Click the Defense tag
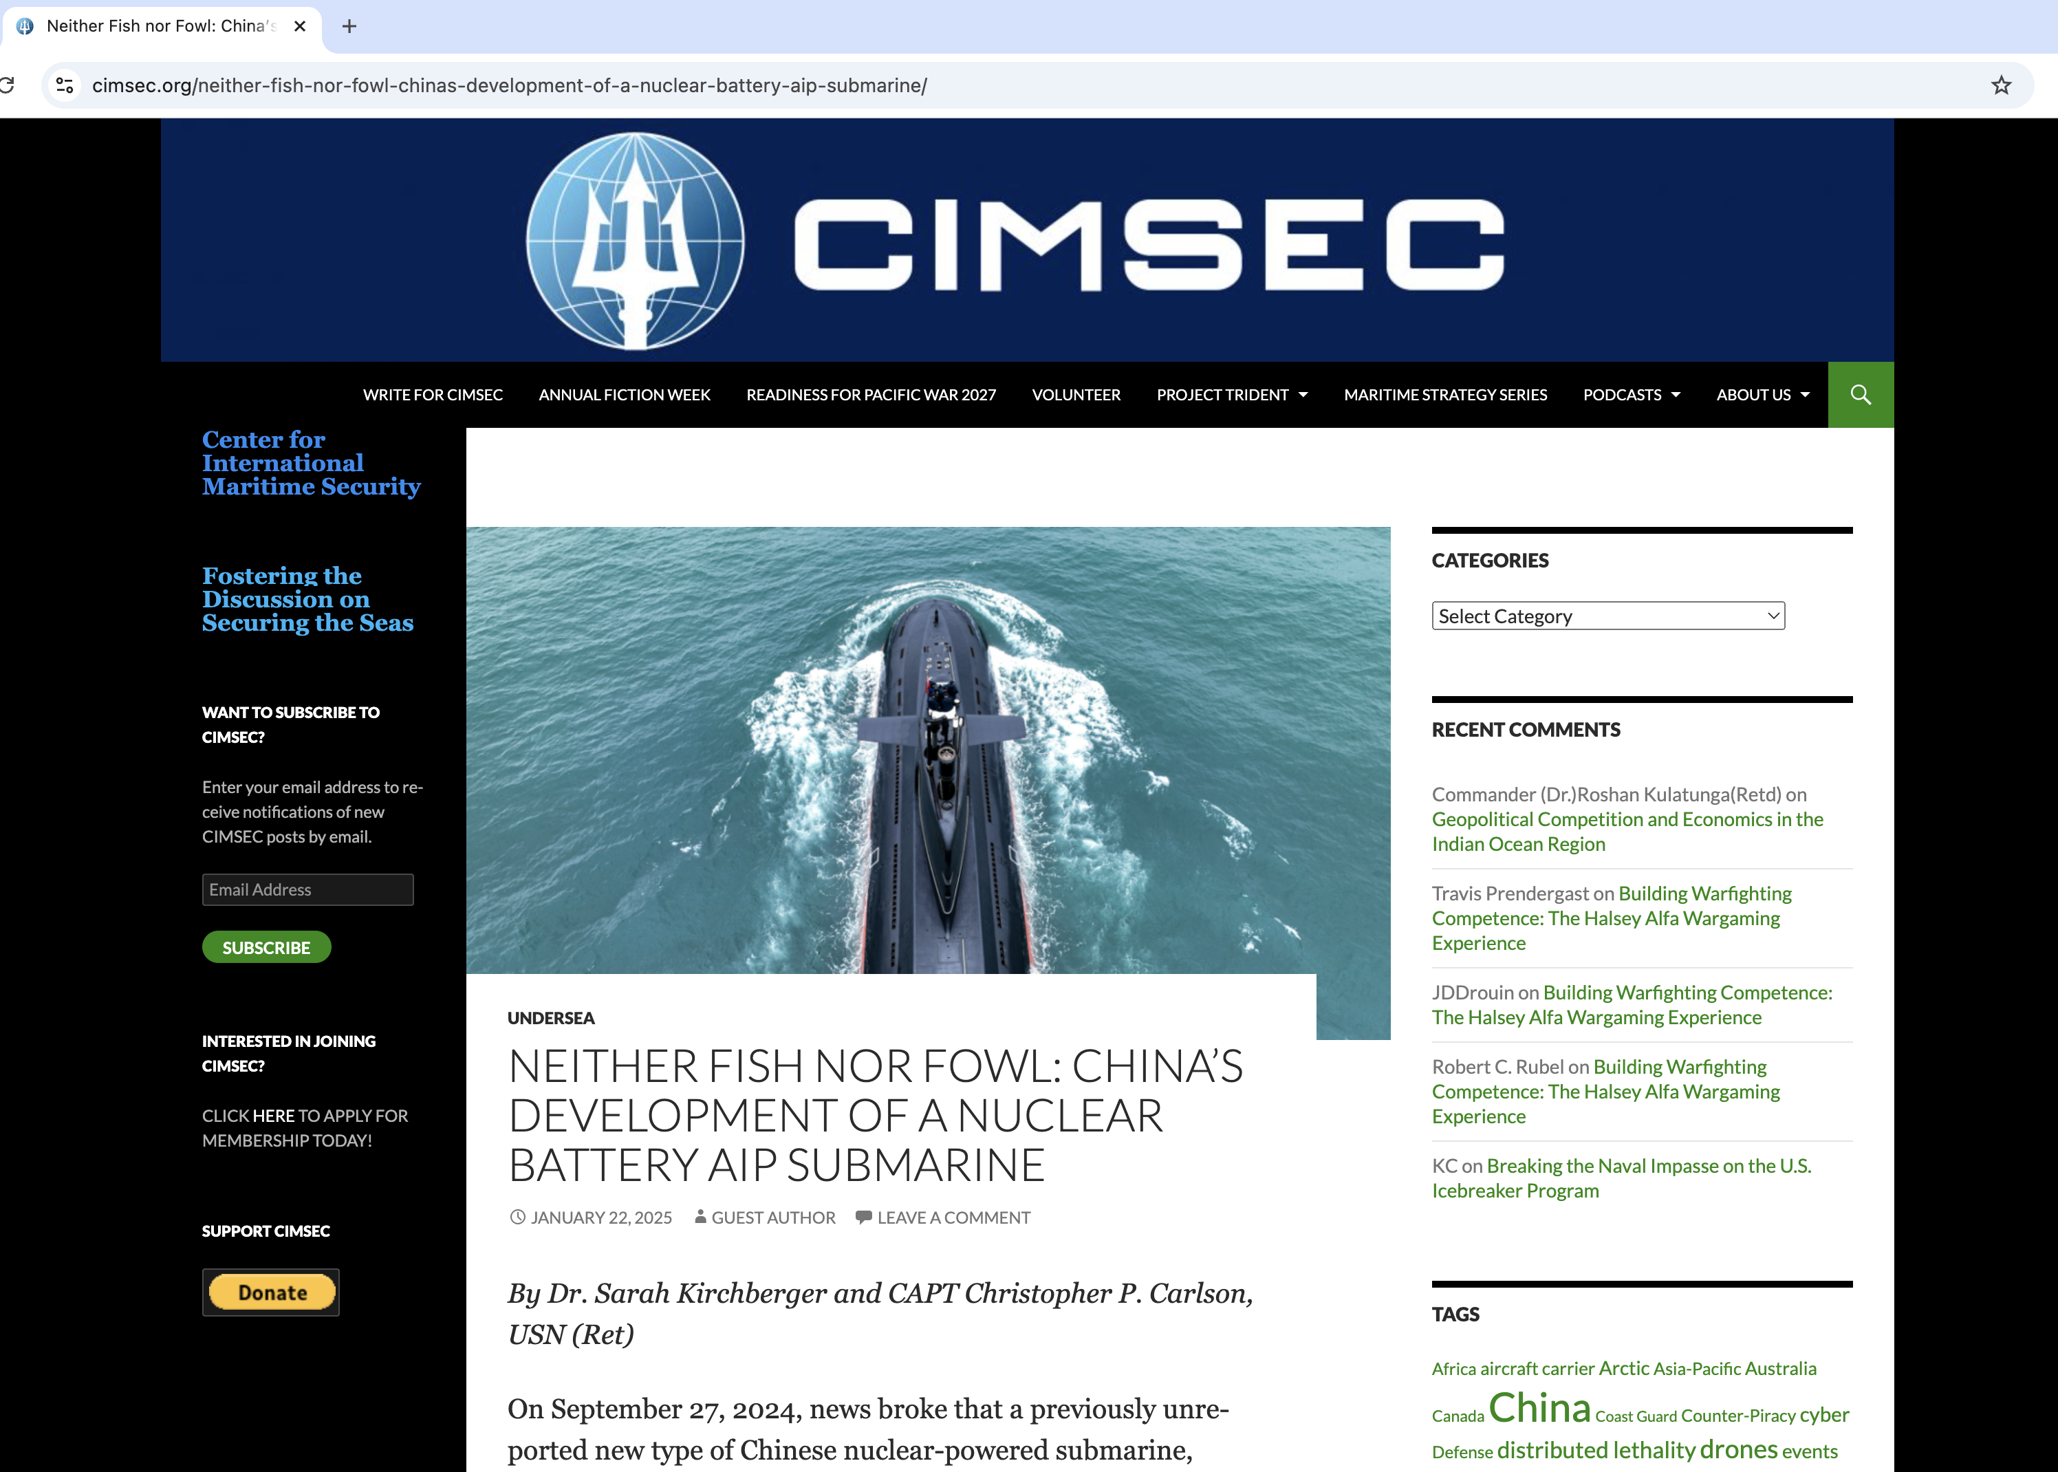The height and width of the screenshot is (1472, 2058). [1462, 1452]
